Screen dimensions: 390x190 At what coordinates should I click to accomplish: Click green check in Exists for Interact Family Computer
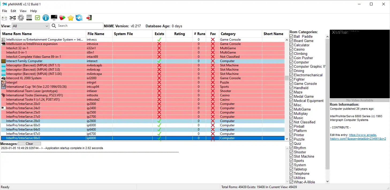coord(159,61)
